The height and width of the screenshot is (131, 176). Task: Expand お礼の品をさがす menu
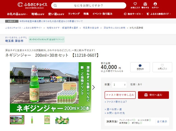coord(17,14)
